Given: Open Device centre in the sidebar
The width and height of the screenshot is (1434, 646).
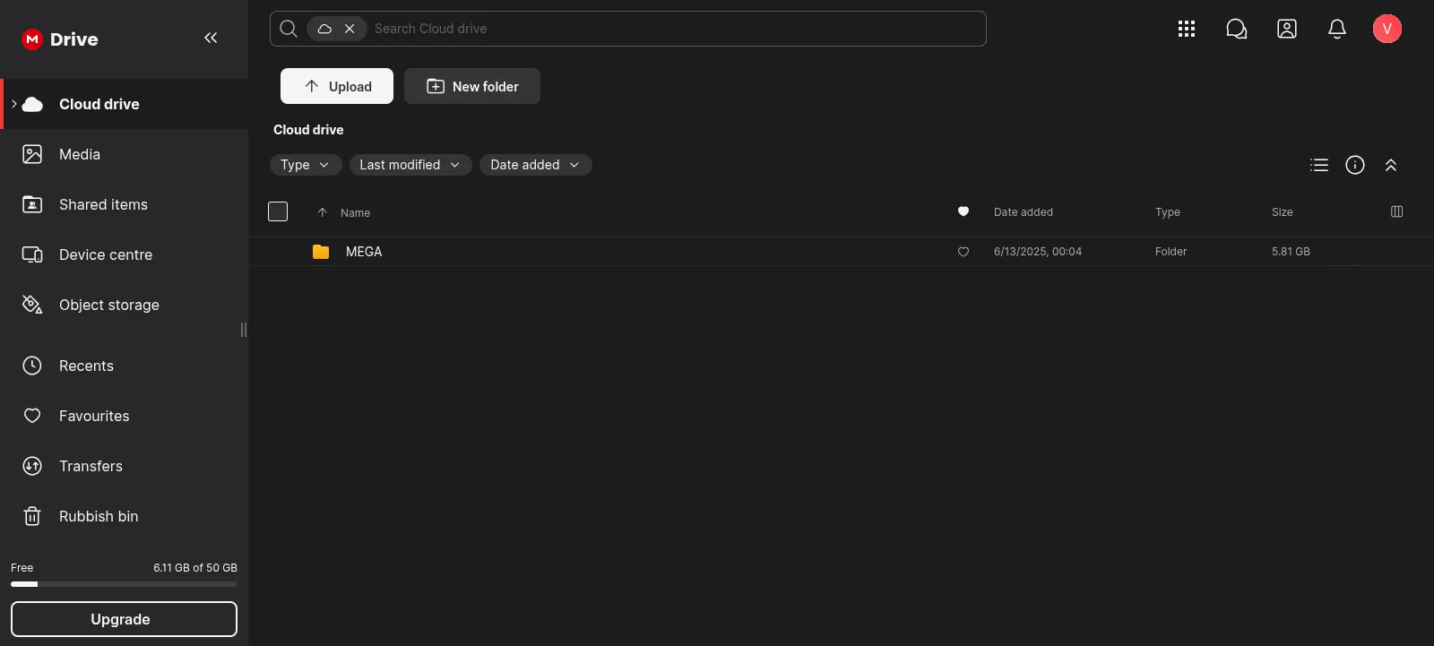Looking at the screenshot, I should click(x=125, y=254).
